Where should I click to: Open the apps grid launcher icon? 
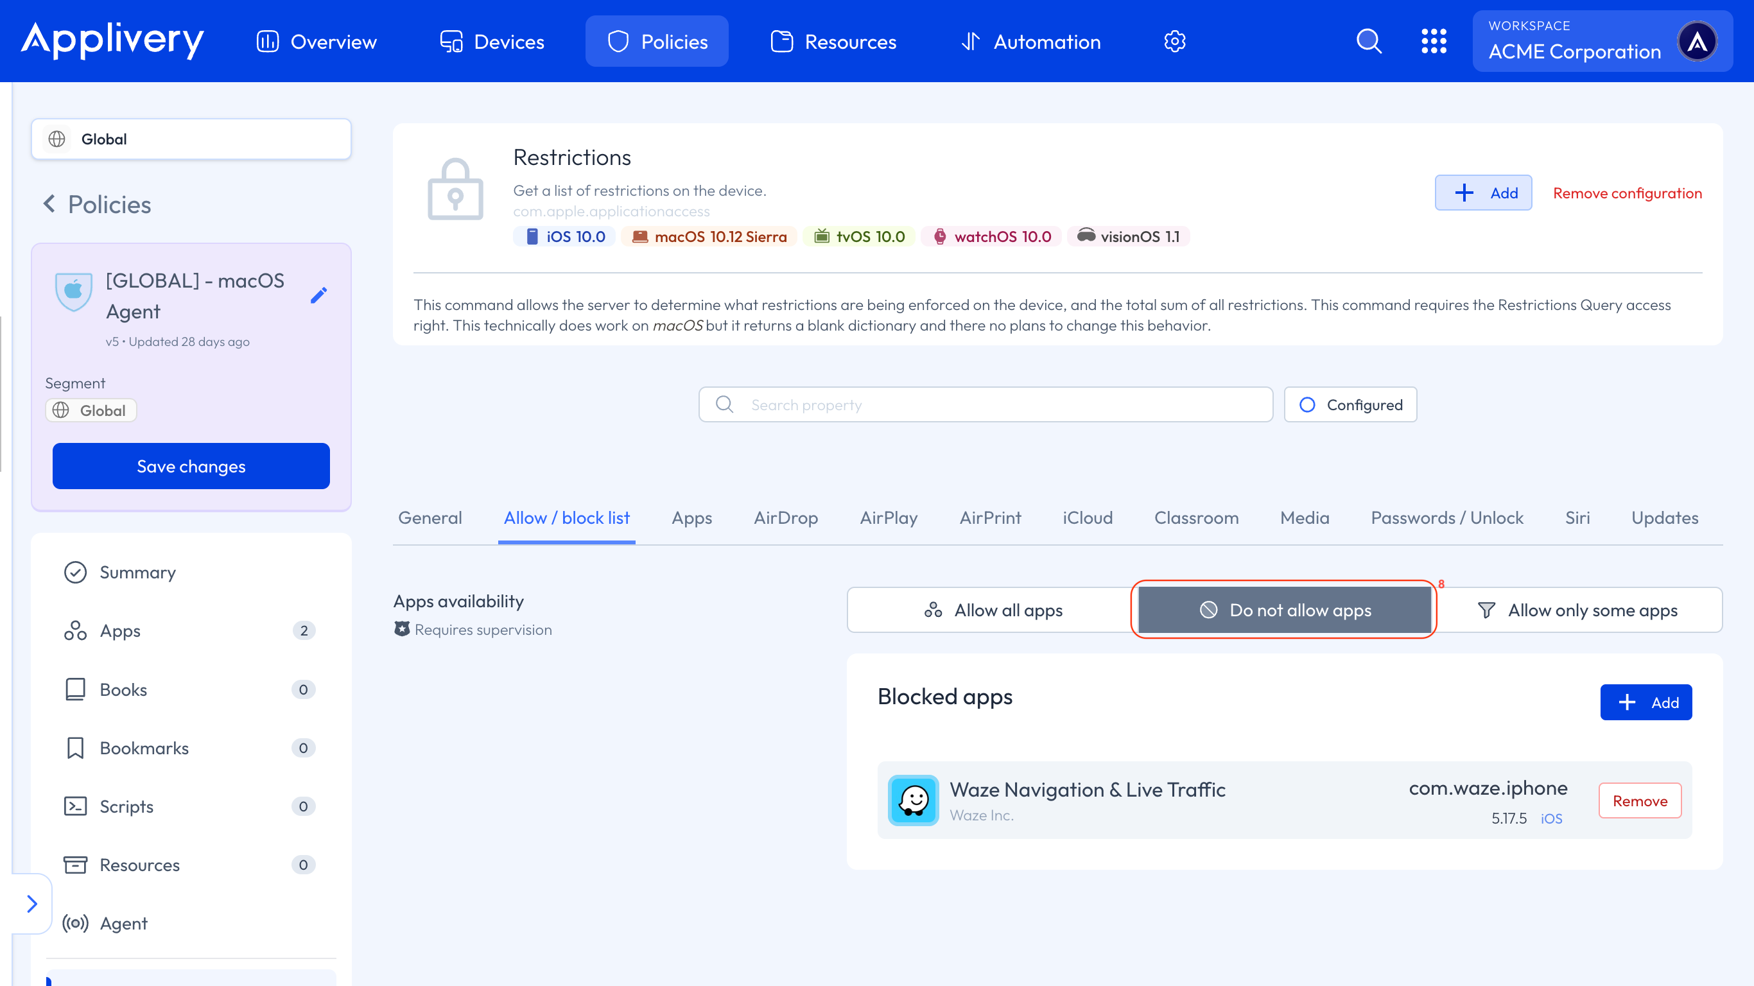(x=1433, y=42)
